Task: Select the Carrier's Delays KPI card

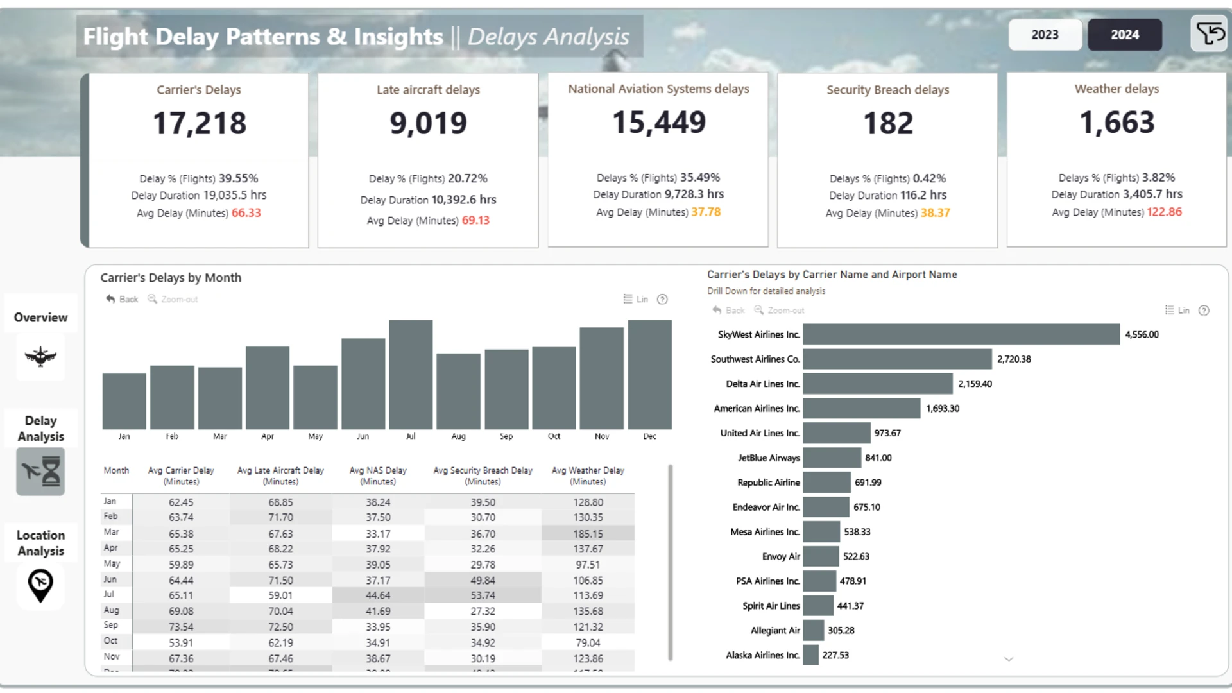Action: [198, 160]
